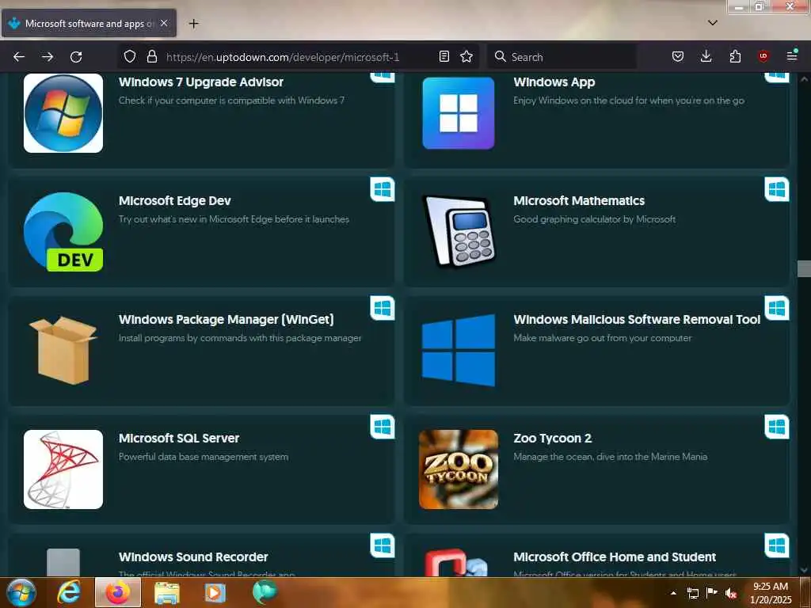Reload the current page
The image size is (811, 608).
(x=76, y=57)
